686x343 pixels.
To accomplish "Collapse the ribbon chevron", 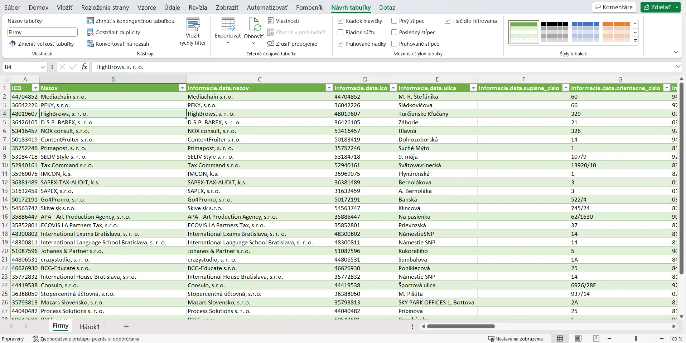I will click(676, 52).
